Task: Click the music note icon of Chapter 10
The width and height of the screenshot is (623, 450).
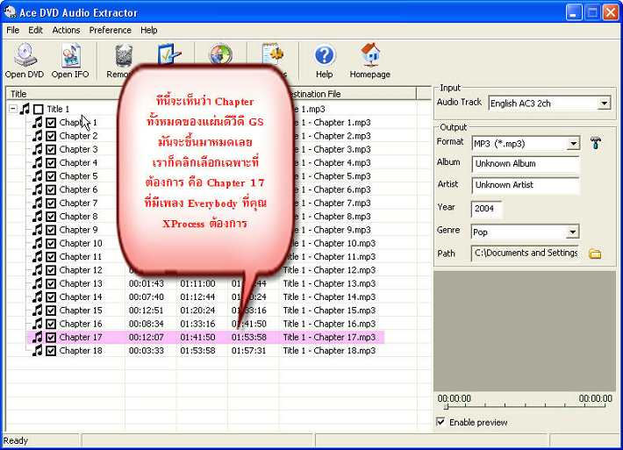Action: point(38,243)
